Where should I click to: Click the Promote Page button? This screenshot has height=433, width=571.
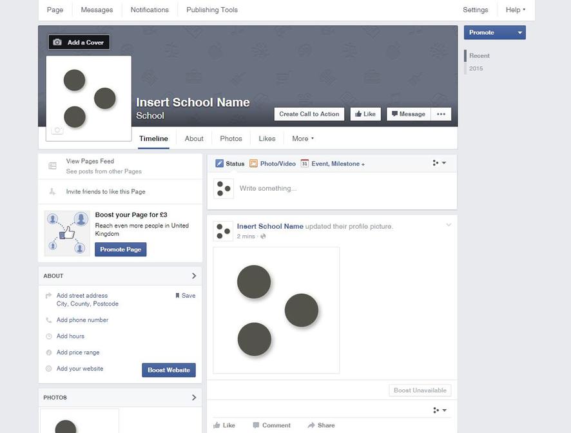tap(121, 249)
